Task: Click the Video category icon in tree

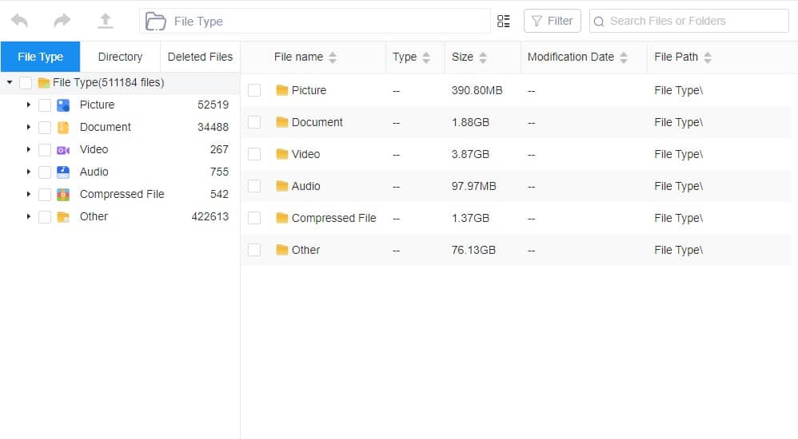Action: click(x=63, y=149)
